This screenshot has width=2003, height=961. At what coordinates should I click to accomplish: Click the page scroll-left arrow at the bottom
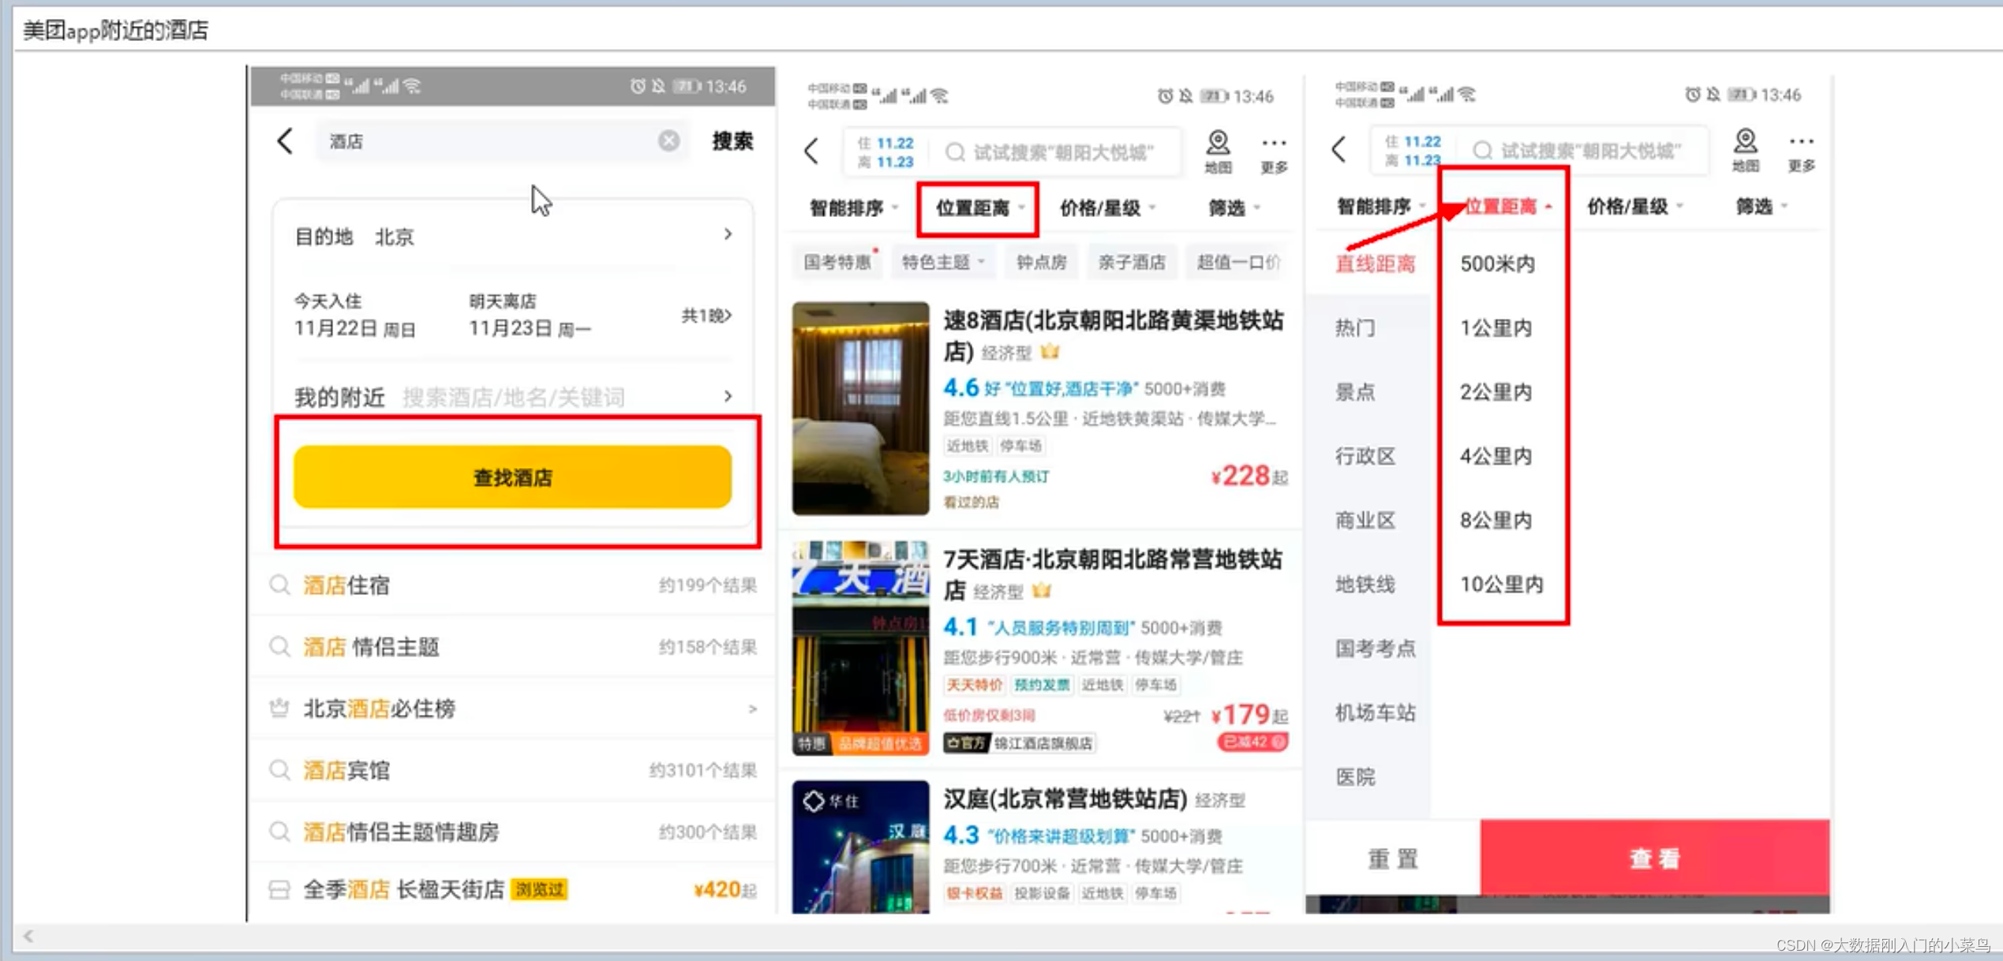(x=28, y=936)
